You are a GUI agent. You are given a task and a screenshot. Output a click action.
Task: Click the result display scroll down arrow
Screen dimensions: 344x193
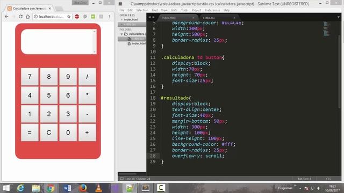[x=95, y=52]
